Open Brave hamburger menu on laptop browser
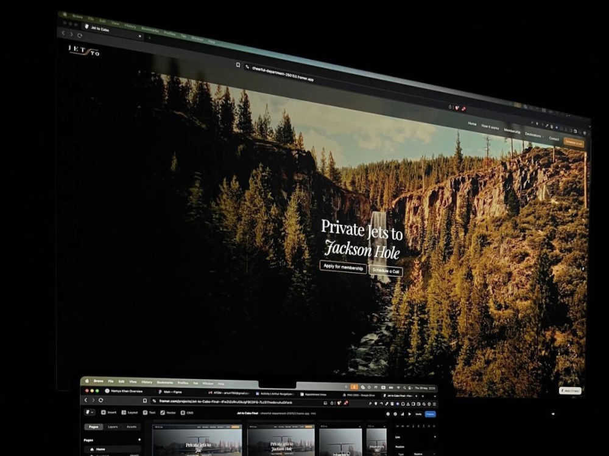The image size is (609, 456). 434,404
